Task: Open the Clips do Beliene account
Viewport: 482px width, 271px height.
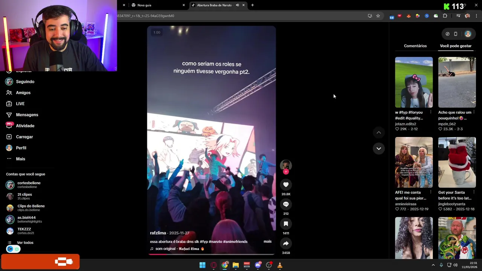Action: pos(26,208)
